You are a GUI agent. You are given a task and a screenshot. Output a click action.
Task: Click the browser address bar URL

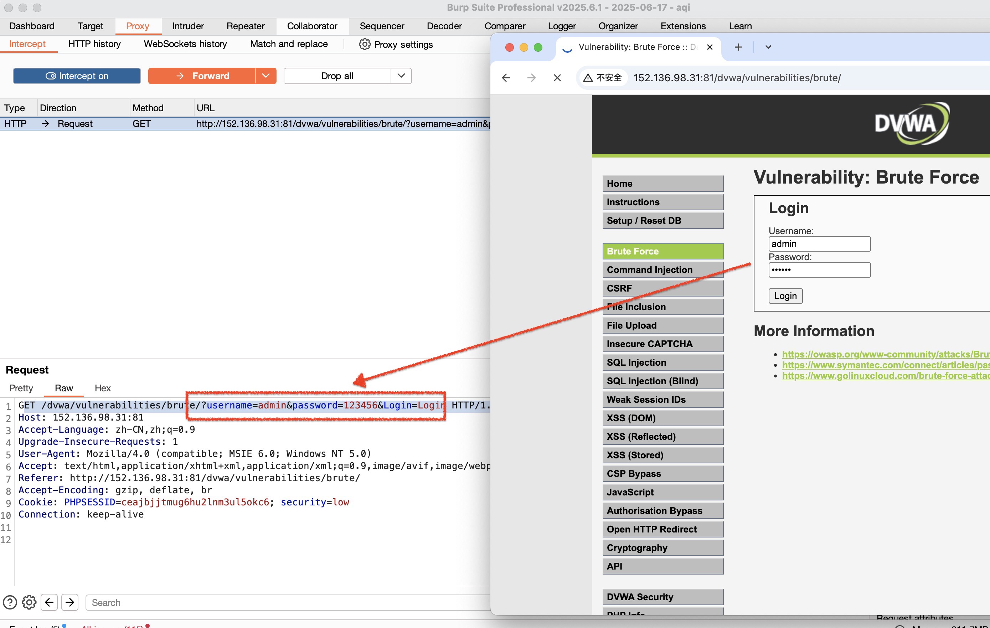(x=737, y=78)
